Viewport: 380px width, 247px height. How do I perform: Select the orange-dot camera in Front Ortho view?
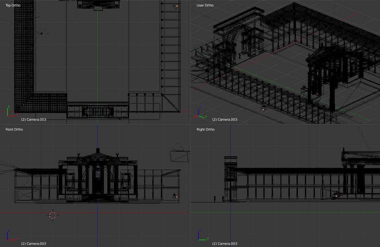(x=175, y=196)
